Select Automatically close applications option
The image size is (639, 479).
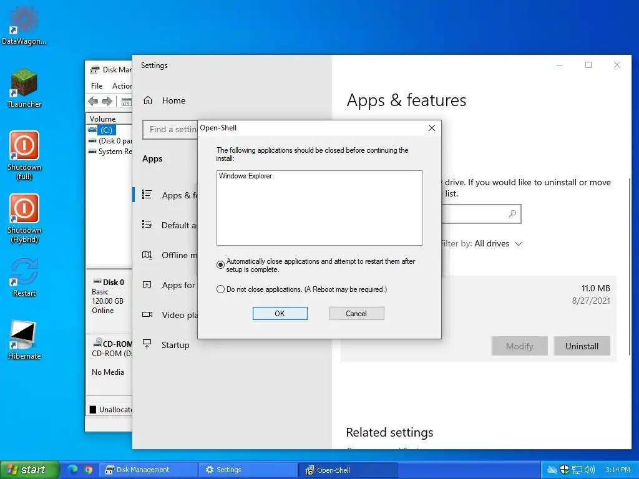(x=220, y=265)
